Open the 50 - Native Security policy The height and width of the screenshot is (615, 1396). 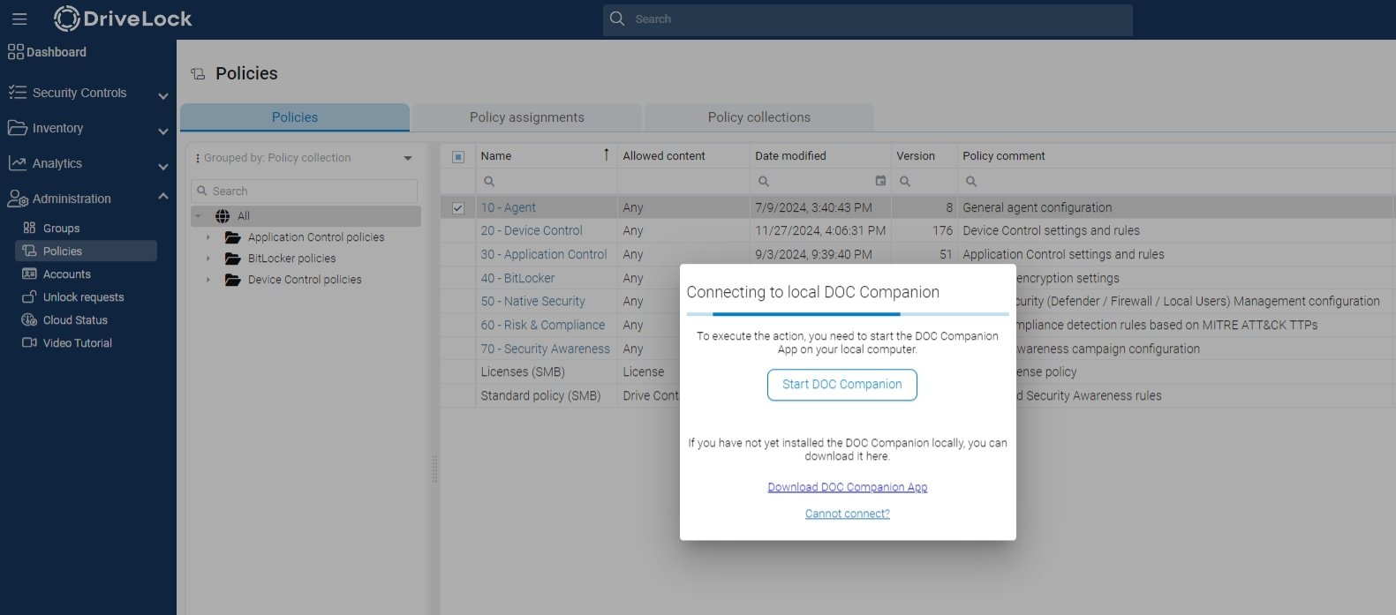tap(532, 301)
